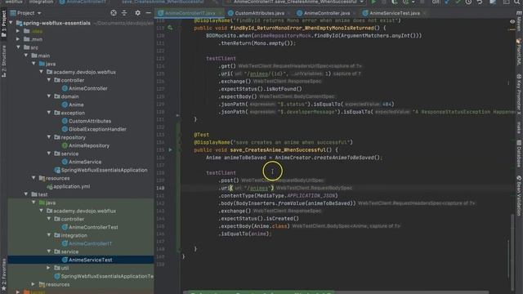Click the AnimeRepository interface icon in tree
Viewport: 523px width, 294px height.
65,145
